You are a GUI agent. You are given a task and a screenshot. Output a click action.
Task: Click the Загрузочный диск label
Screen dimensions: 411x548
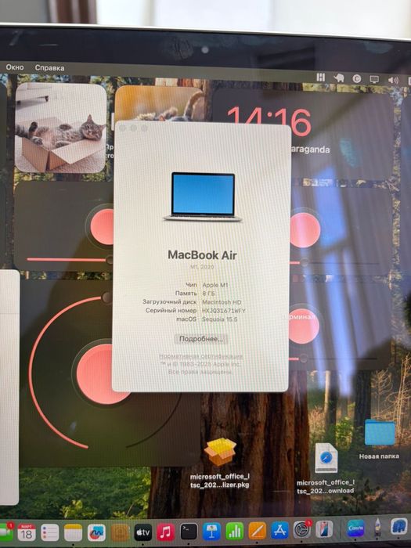170,301
